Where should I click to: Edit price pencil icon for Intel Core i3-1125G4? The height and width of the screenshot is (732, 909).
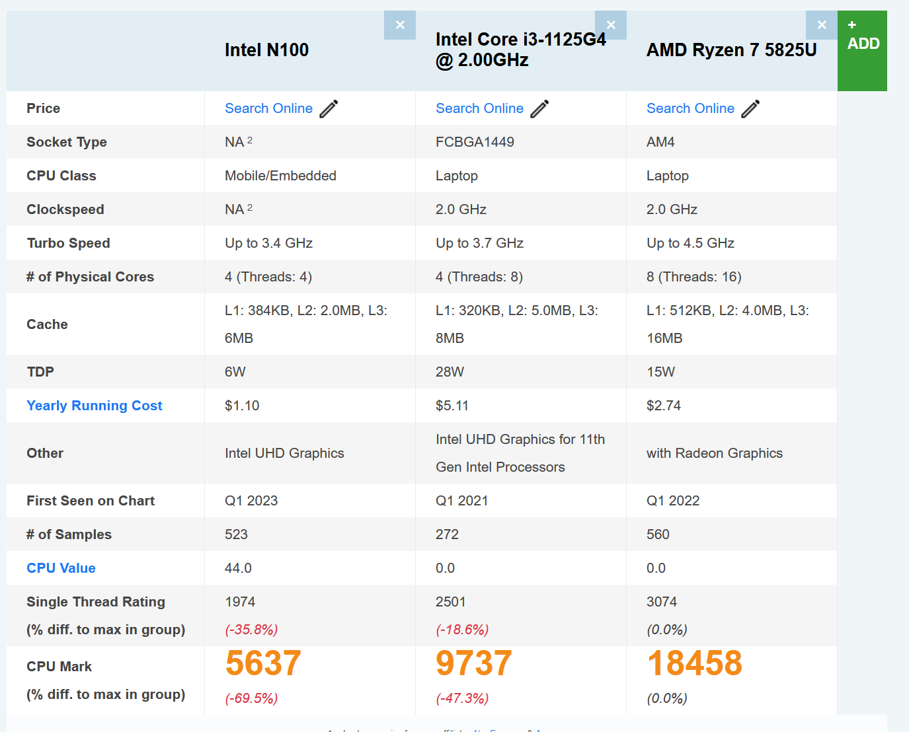point(539,108)
